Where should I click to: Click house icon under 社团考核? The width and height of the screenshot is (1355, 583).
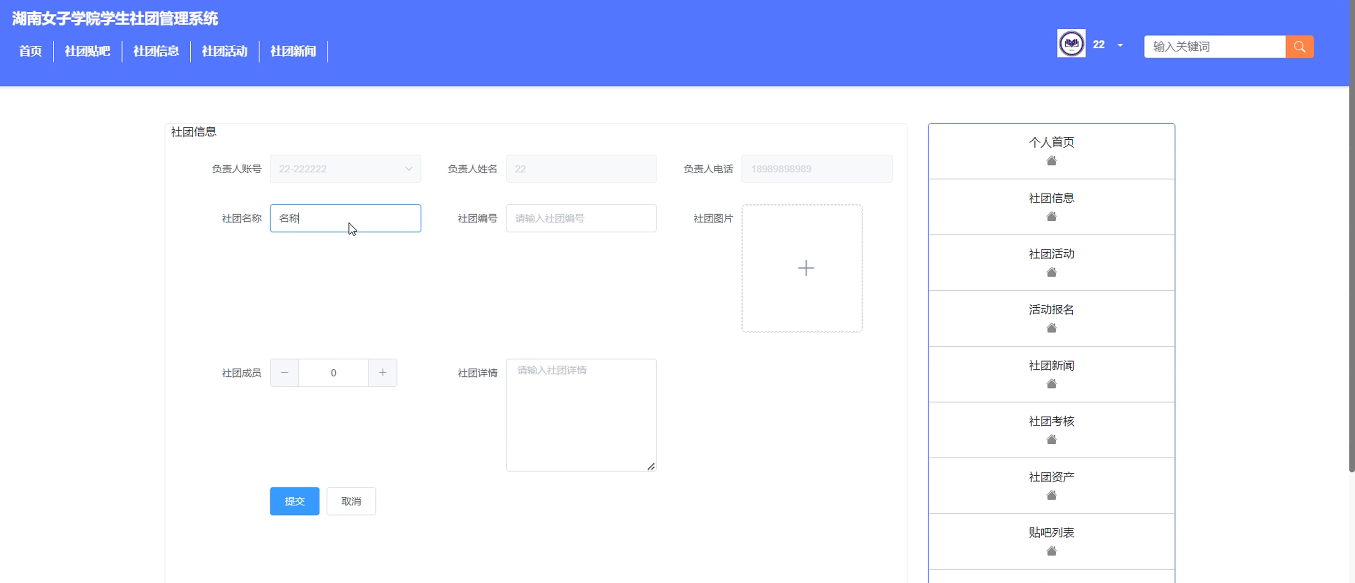[x=1052, y=439]
